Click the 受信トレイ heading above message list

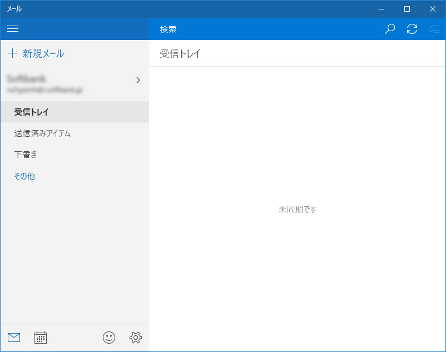180,54
